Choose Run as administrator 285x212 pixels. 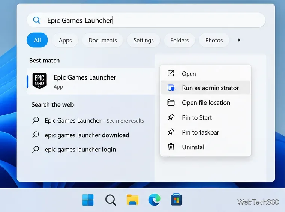(205, 88)
